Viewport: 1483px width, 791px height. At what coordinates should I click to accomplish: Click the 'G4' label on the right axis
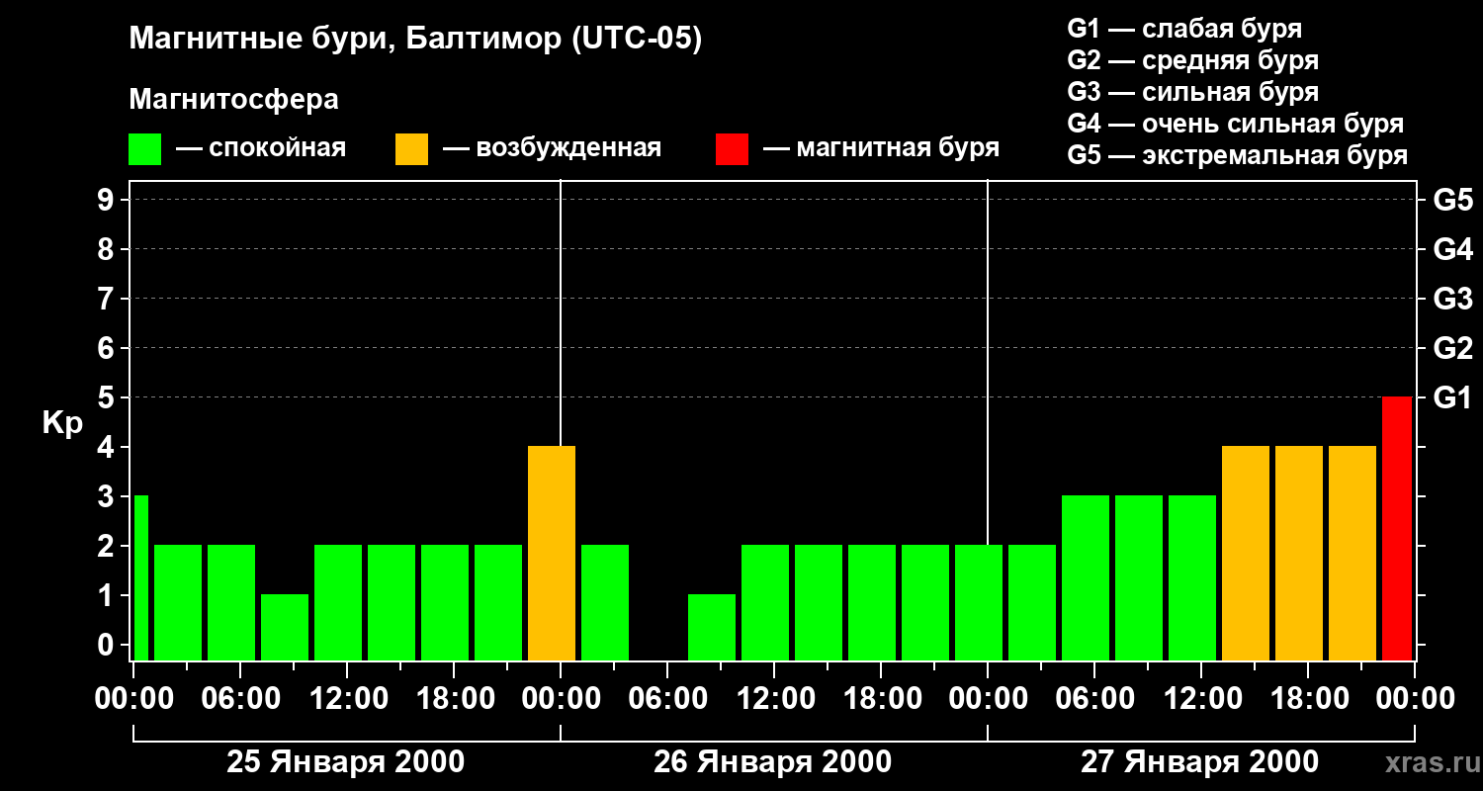coord(1453,249)
